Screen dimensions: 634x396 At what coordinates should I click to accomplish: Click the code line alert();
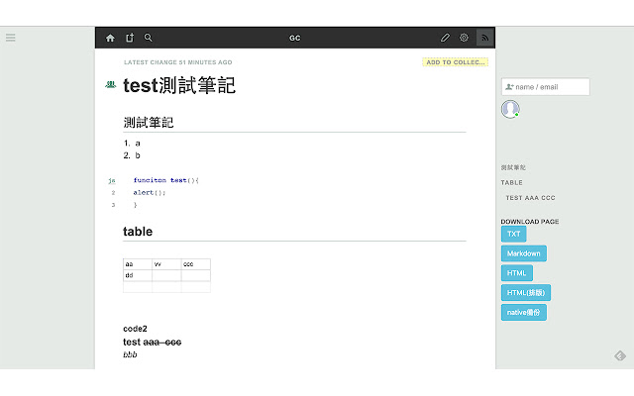150,192
